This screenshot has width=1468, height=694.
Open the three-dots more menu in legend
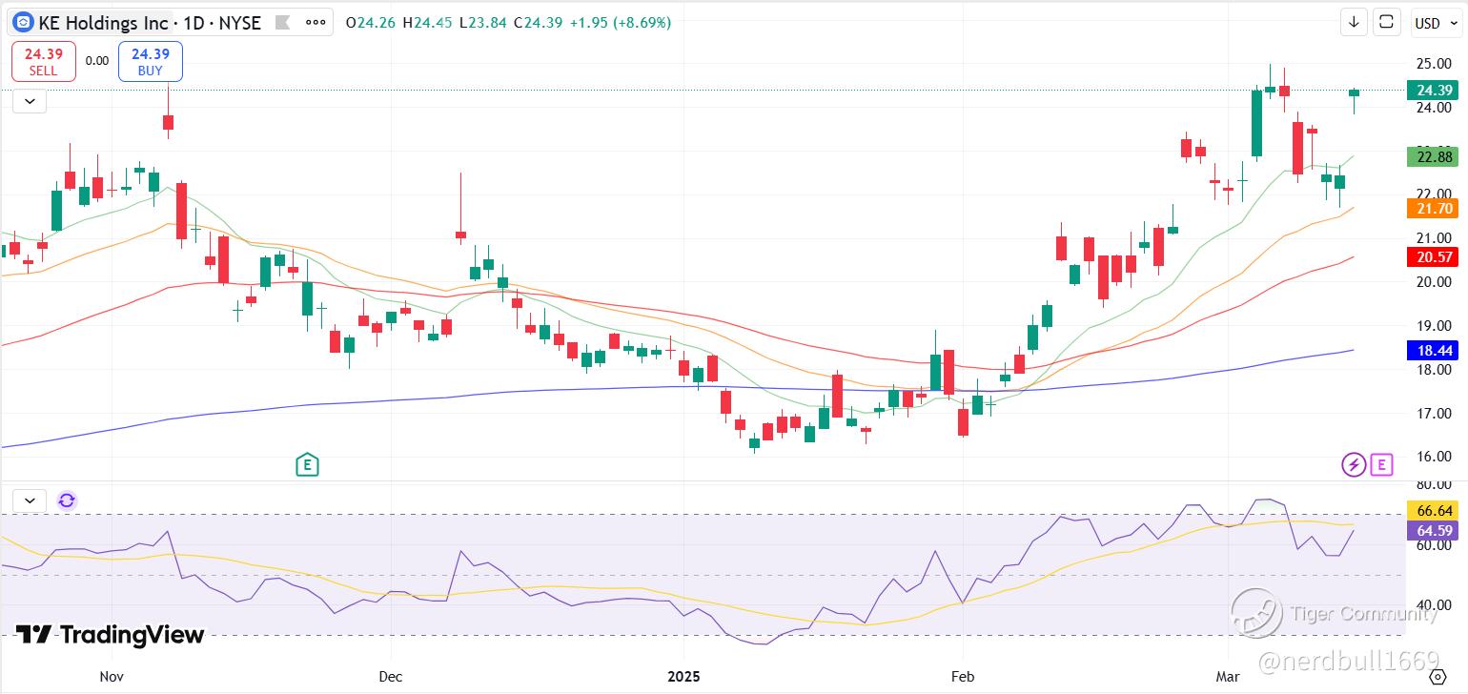pos(316,22)
